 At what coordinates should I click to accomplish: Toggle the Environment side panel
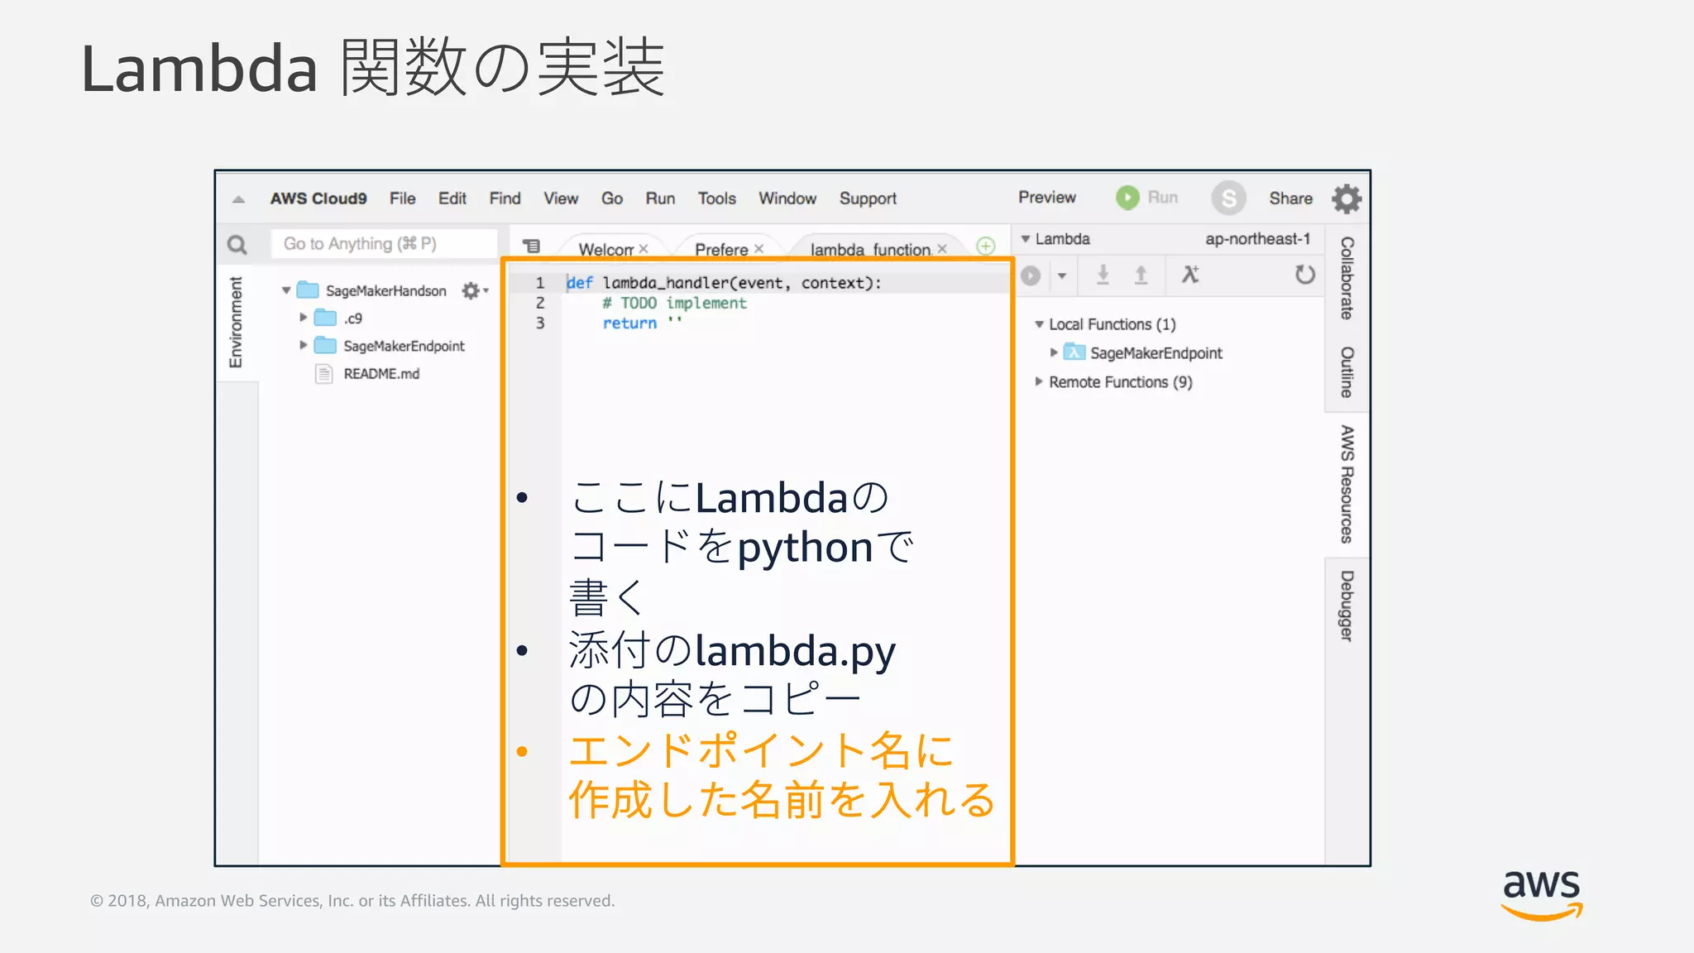coord(237,323)
